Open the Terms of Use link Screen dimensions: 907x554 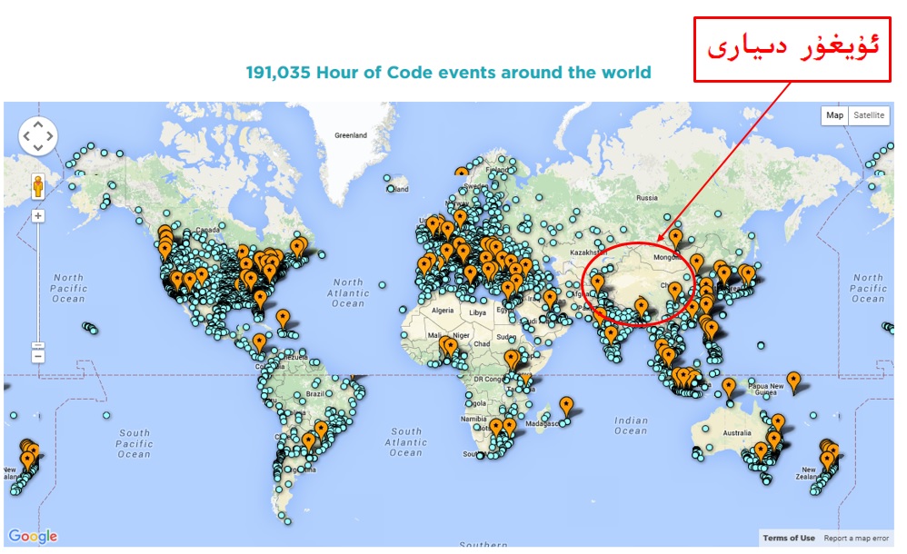point(789,538)
